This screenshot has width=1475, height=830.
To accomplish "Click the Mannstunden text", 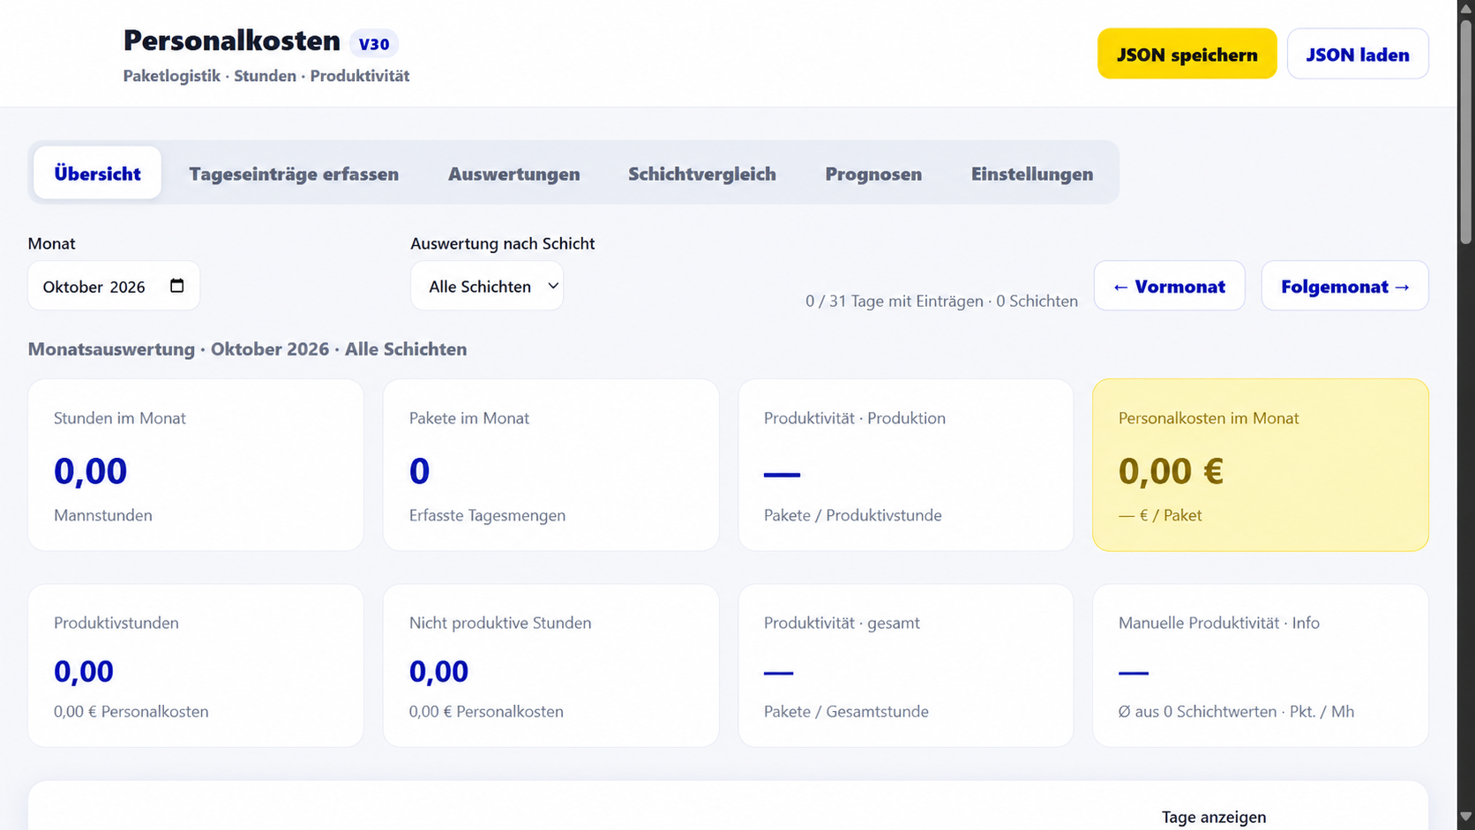I will [103, 515].
